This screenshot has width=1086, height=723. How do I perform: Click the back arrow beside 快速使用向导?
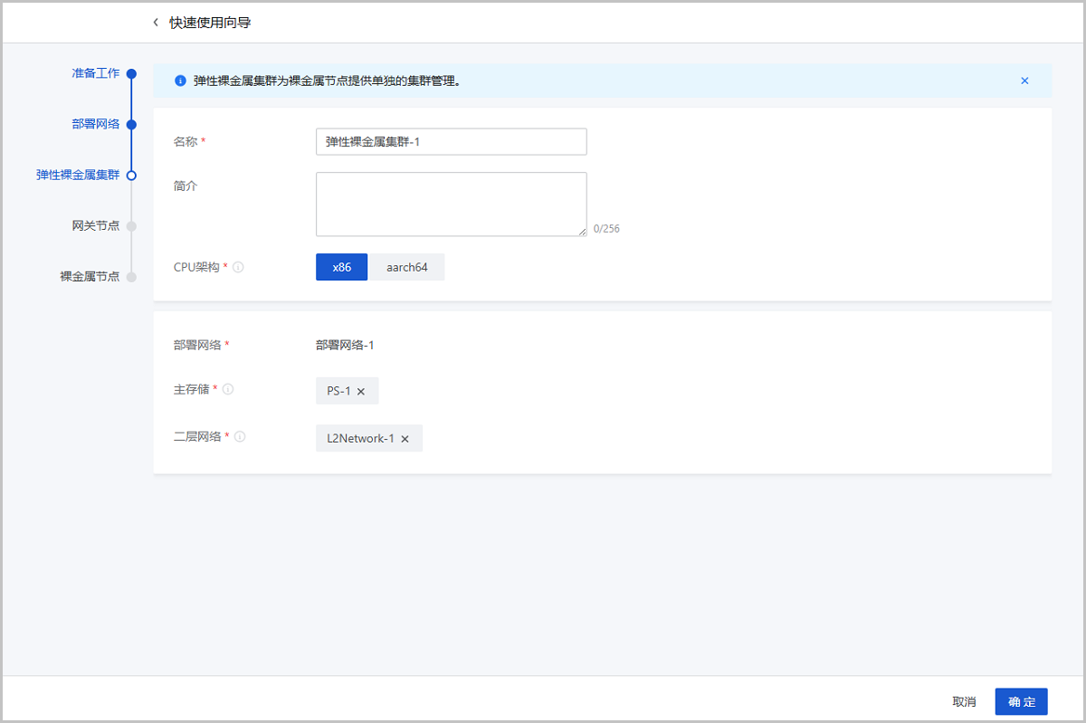156,23
